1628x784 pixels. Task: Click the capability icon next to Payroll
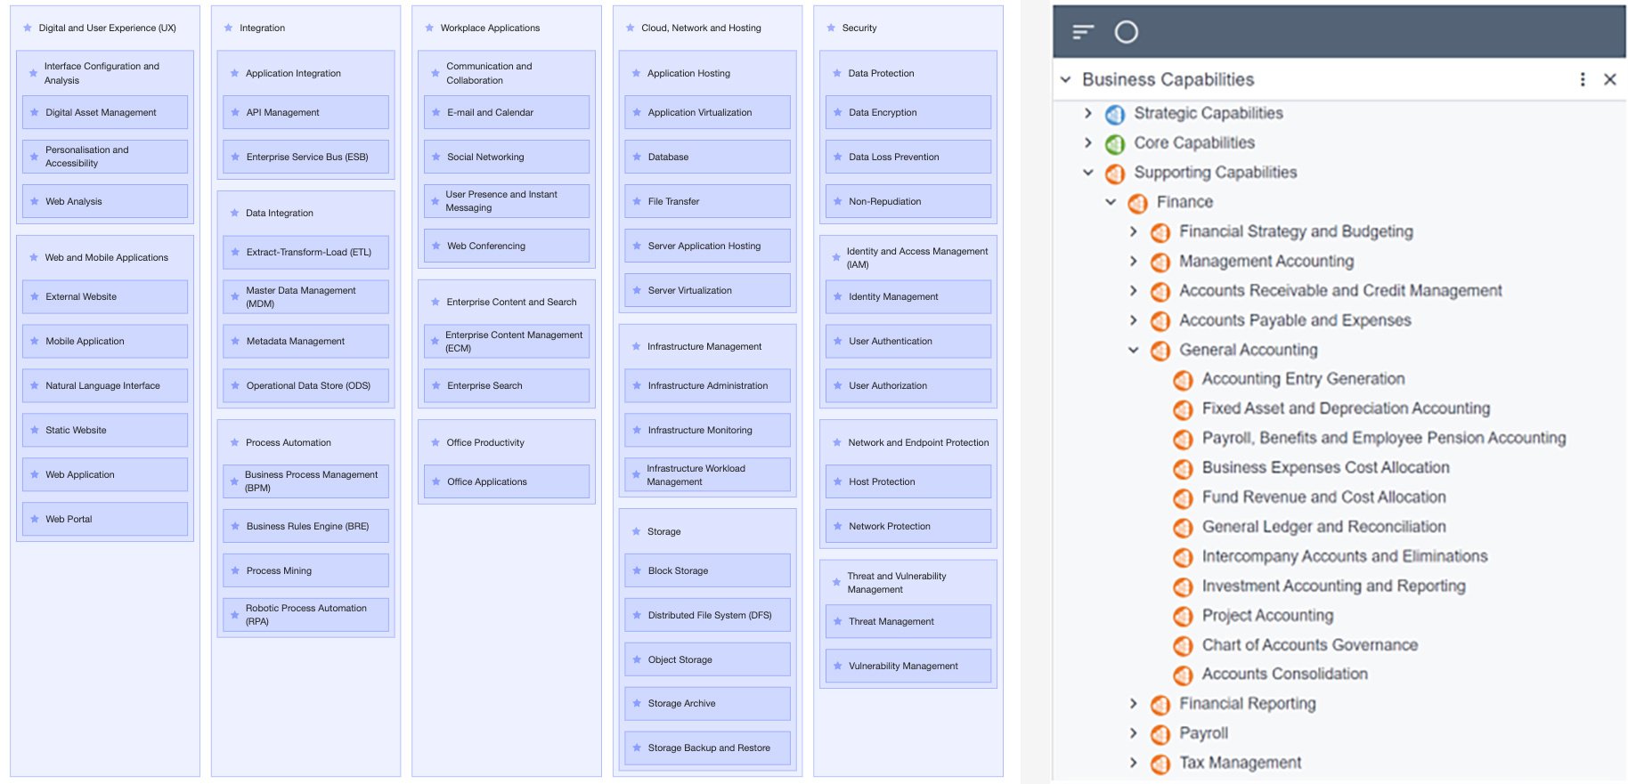(x=1162, y=733)
